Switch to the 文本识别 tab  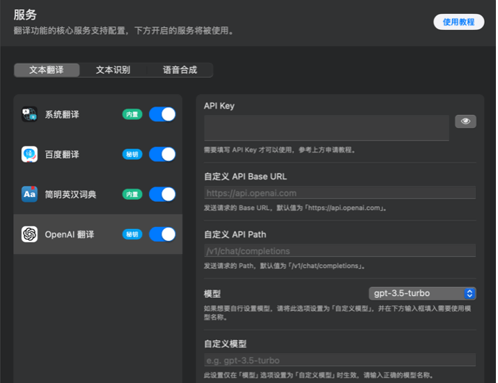[113, 70]
